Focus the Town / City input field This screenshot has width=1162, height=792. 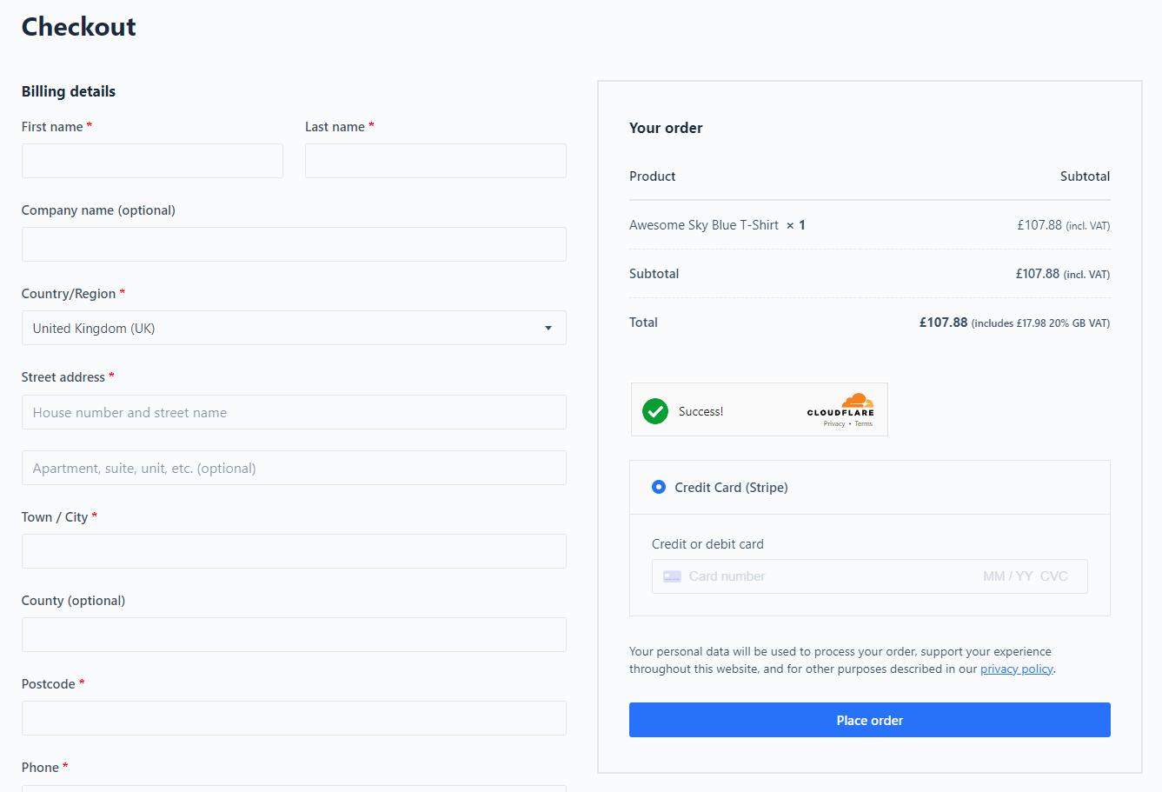[x=294, y=551]
